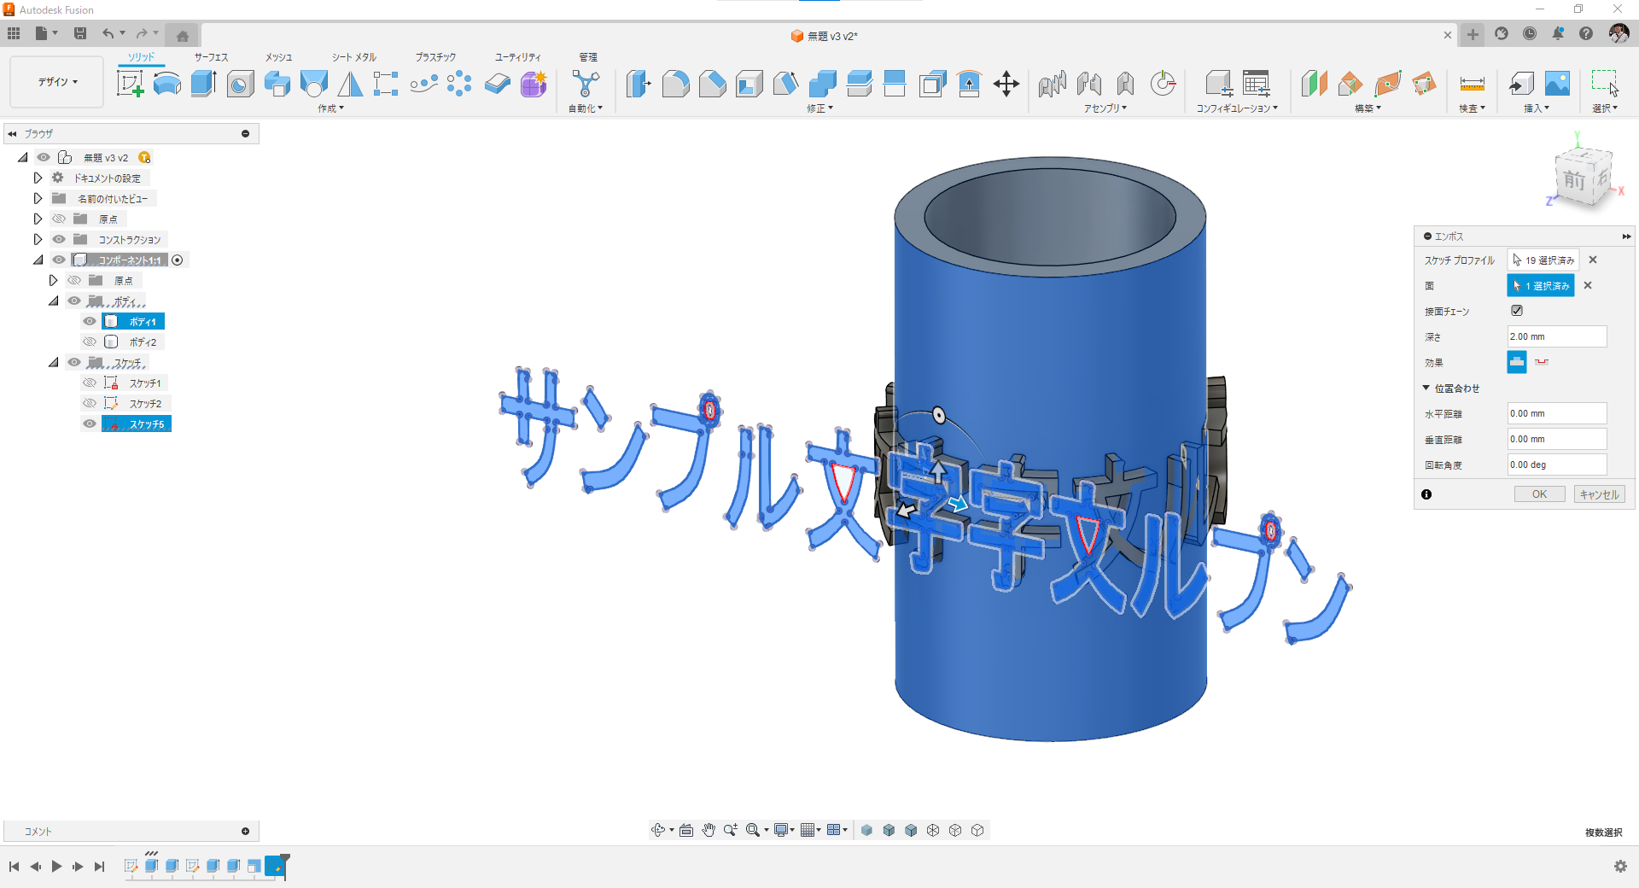Expand the 名前の付いたビュー node
The height and width of the screenshot is (888, 1639).
[x=38, y=198]
